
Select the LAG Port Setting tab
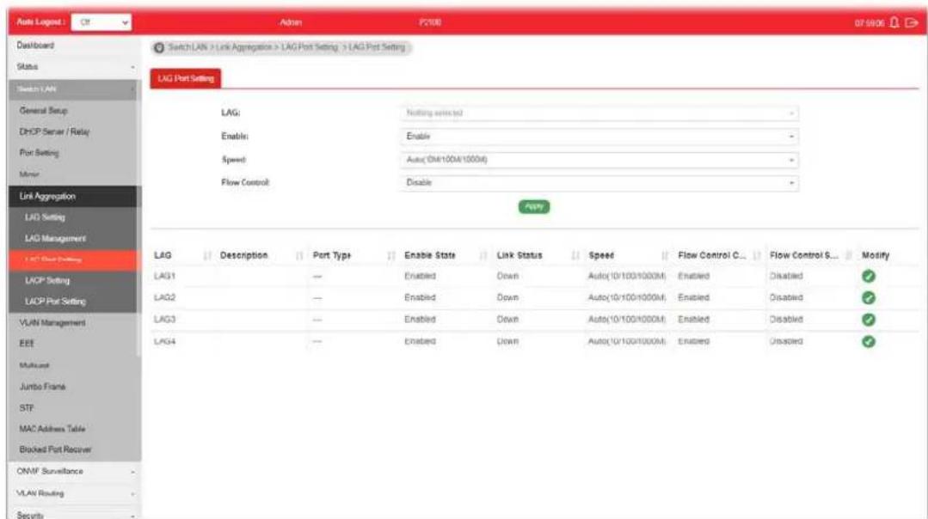[185, 78]
